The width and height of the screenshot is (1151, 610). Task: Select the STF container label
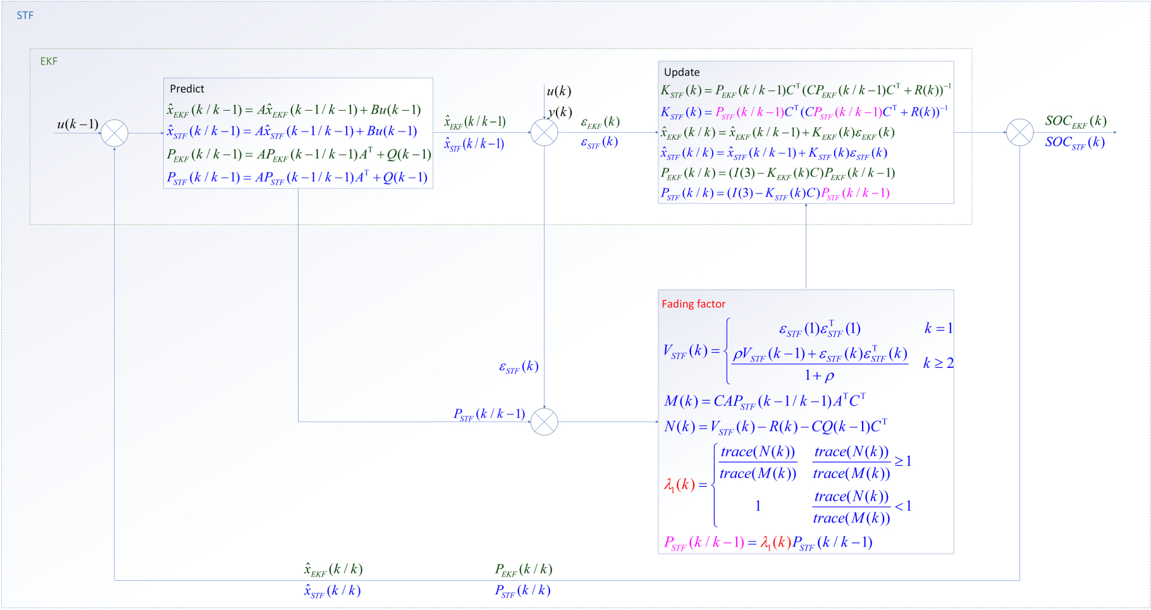pos(25,15)
